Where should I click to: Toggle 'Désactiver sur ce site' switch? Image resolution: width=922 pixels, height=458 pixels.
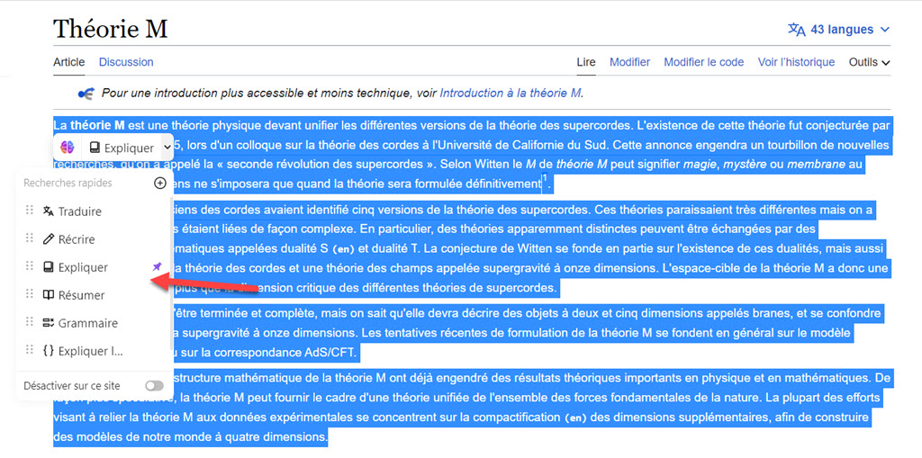[x=154, y=386]
